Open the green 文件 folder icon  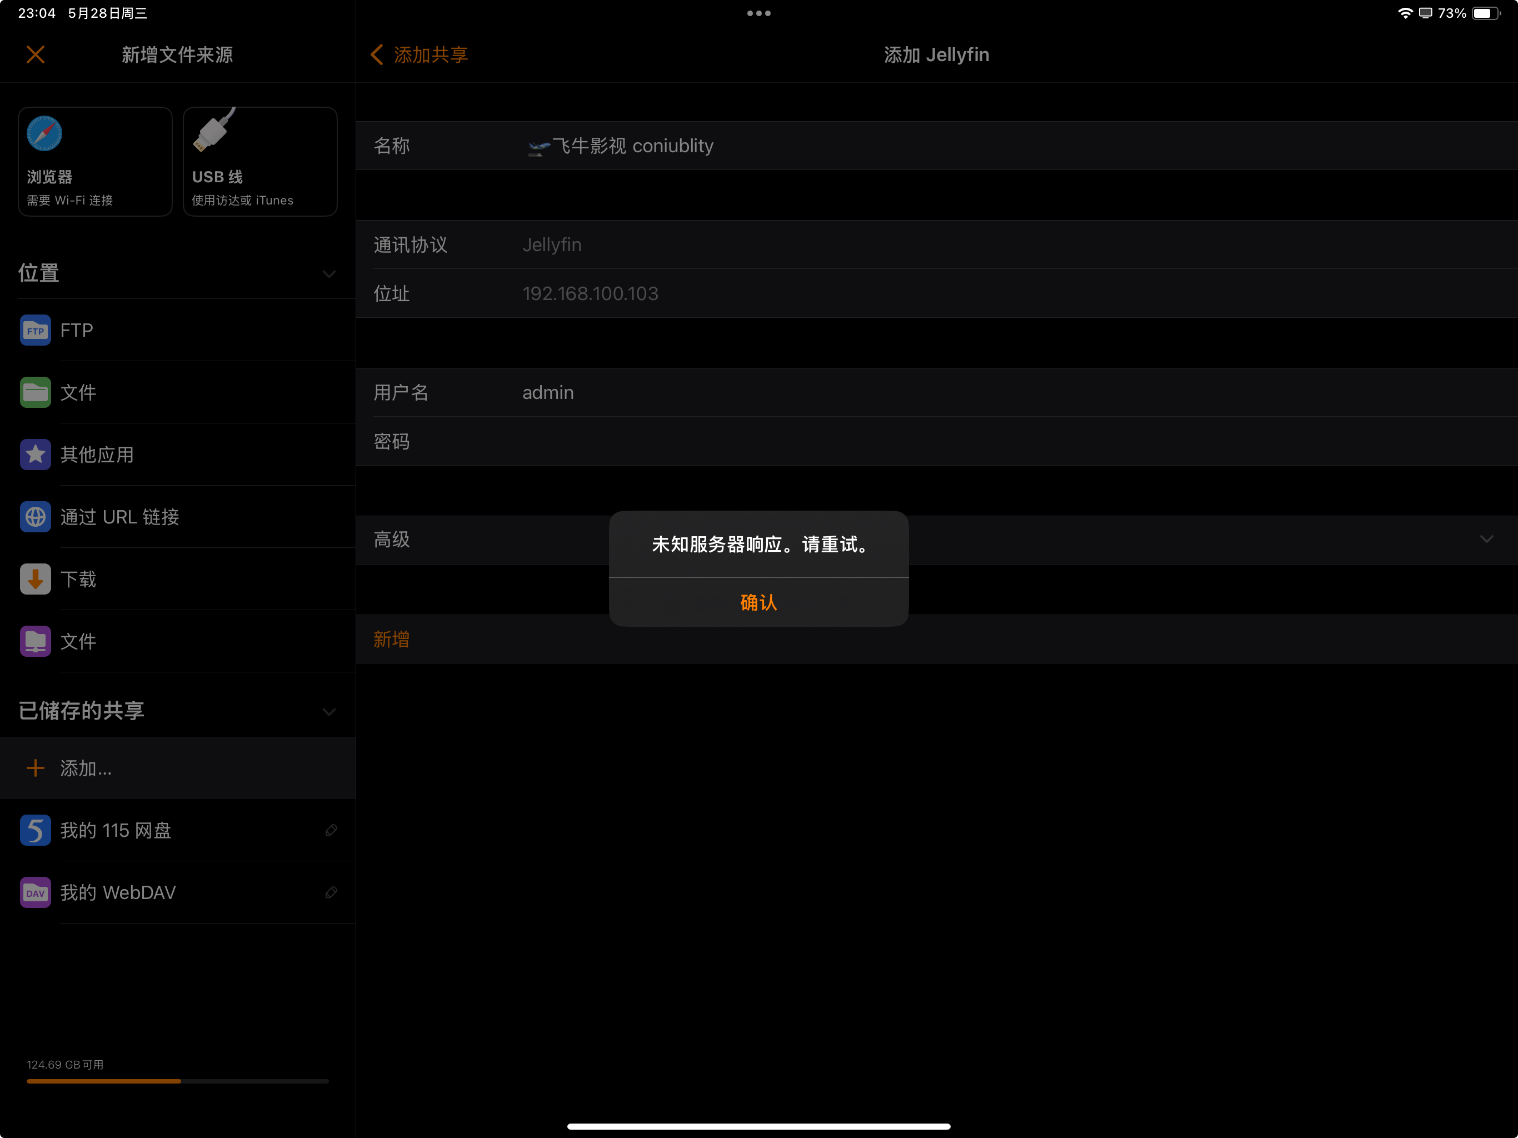(36, 392)
